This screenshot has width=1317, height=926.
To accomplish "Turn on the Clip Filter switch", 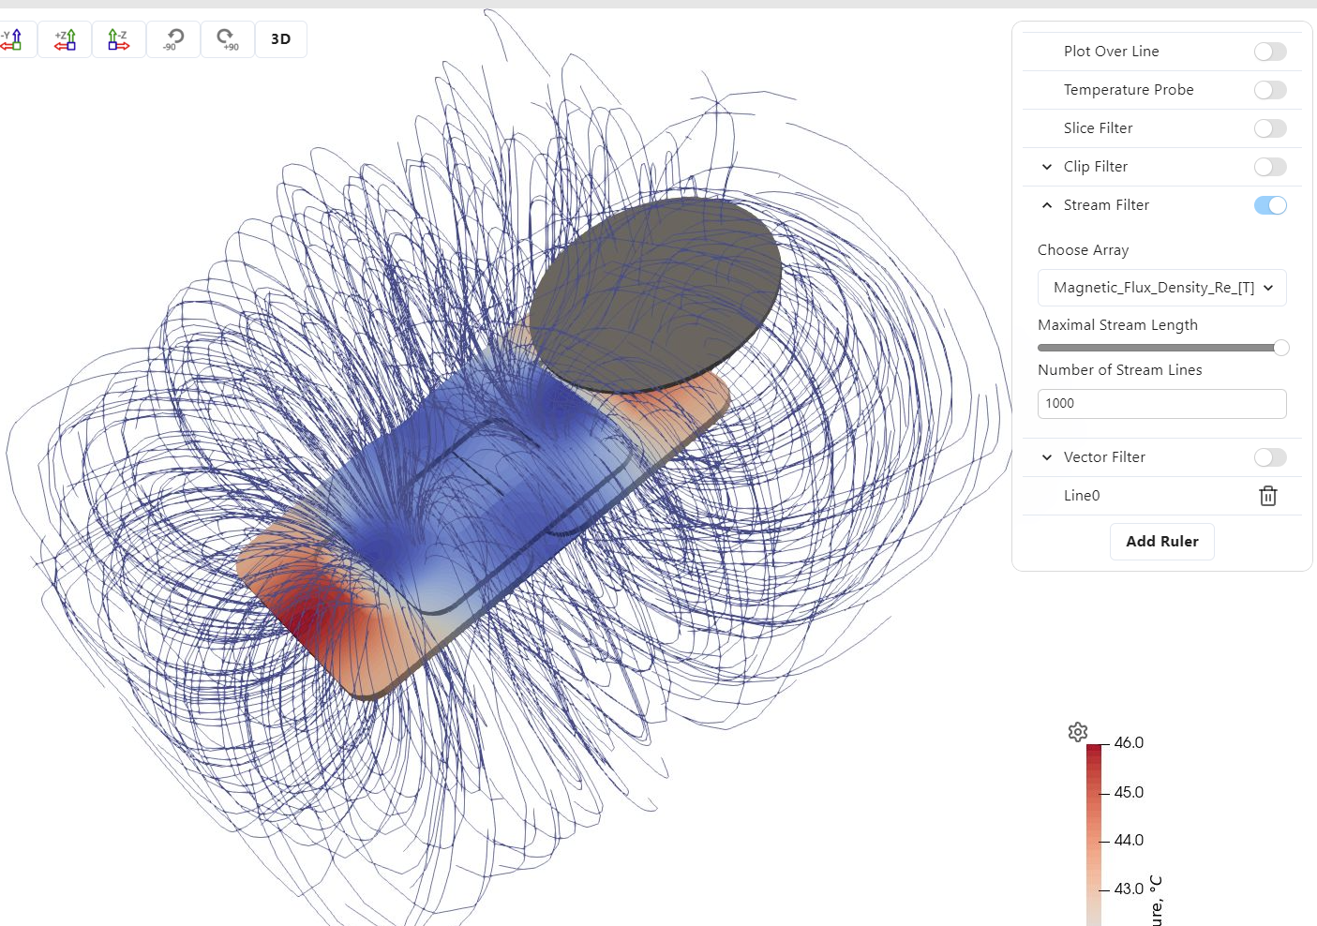I will point(1270,167).
